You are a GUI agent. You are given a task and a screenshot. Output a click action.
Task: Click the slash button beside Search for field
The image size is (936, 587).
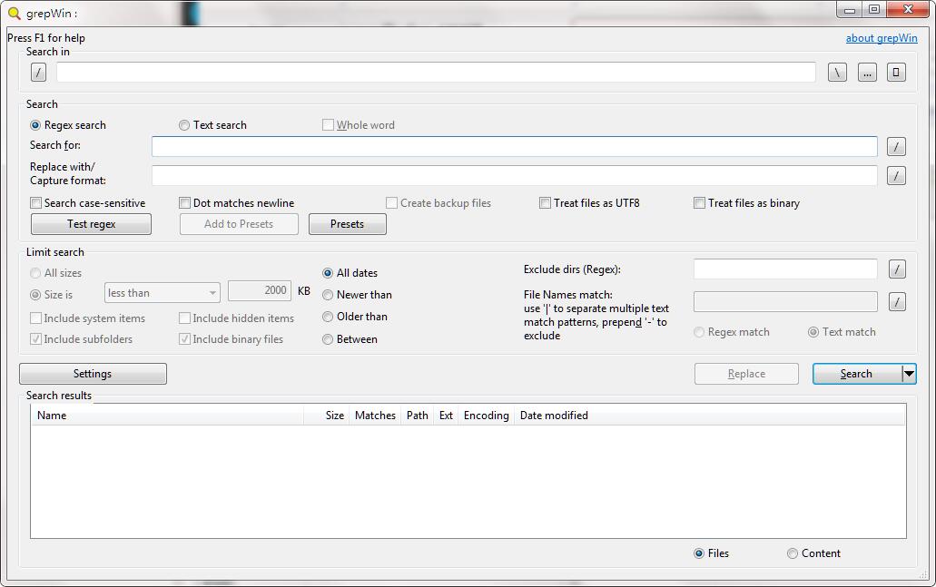(x=896, y=147)
